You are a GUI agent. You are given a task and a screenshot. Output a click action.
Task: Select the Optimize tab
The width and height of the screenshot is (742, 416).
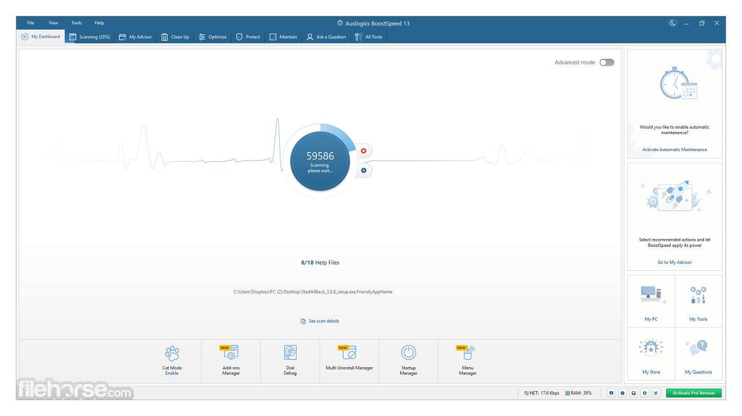coord(212,37)
